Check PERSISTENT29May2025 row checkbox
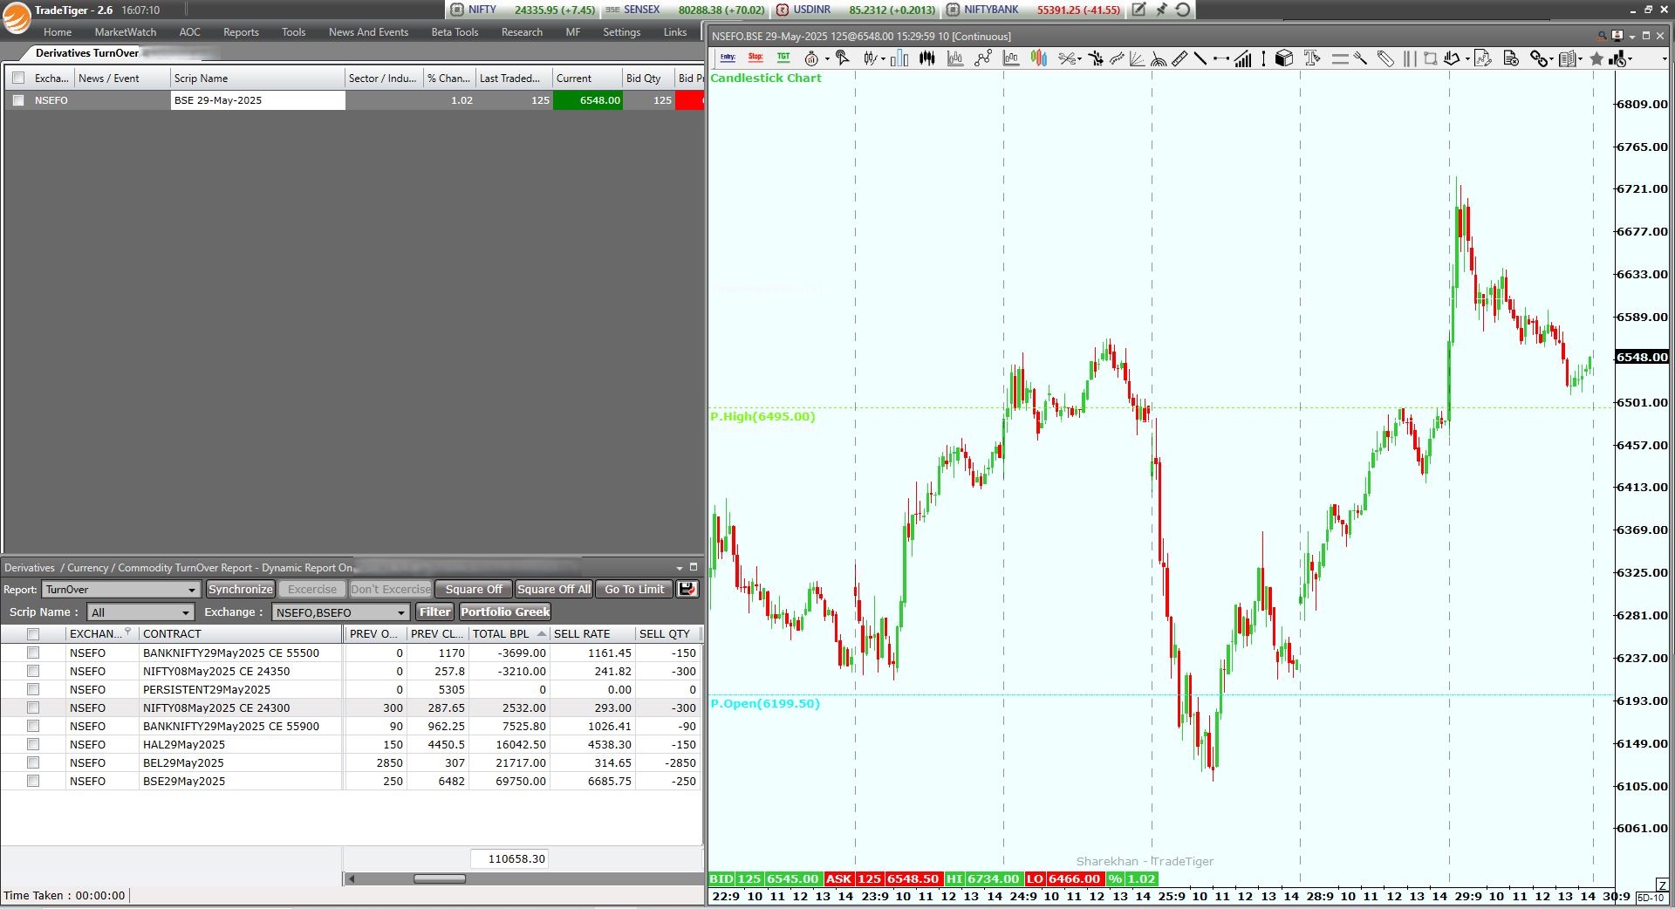The width and height of the screenshot is (1675, 909). (x=33, y=689)
